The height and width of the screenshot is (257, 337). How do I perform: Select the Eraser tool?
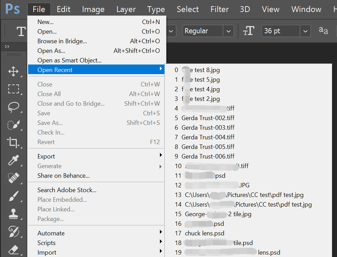click(x=13, y=250)
